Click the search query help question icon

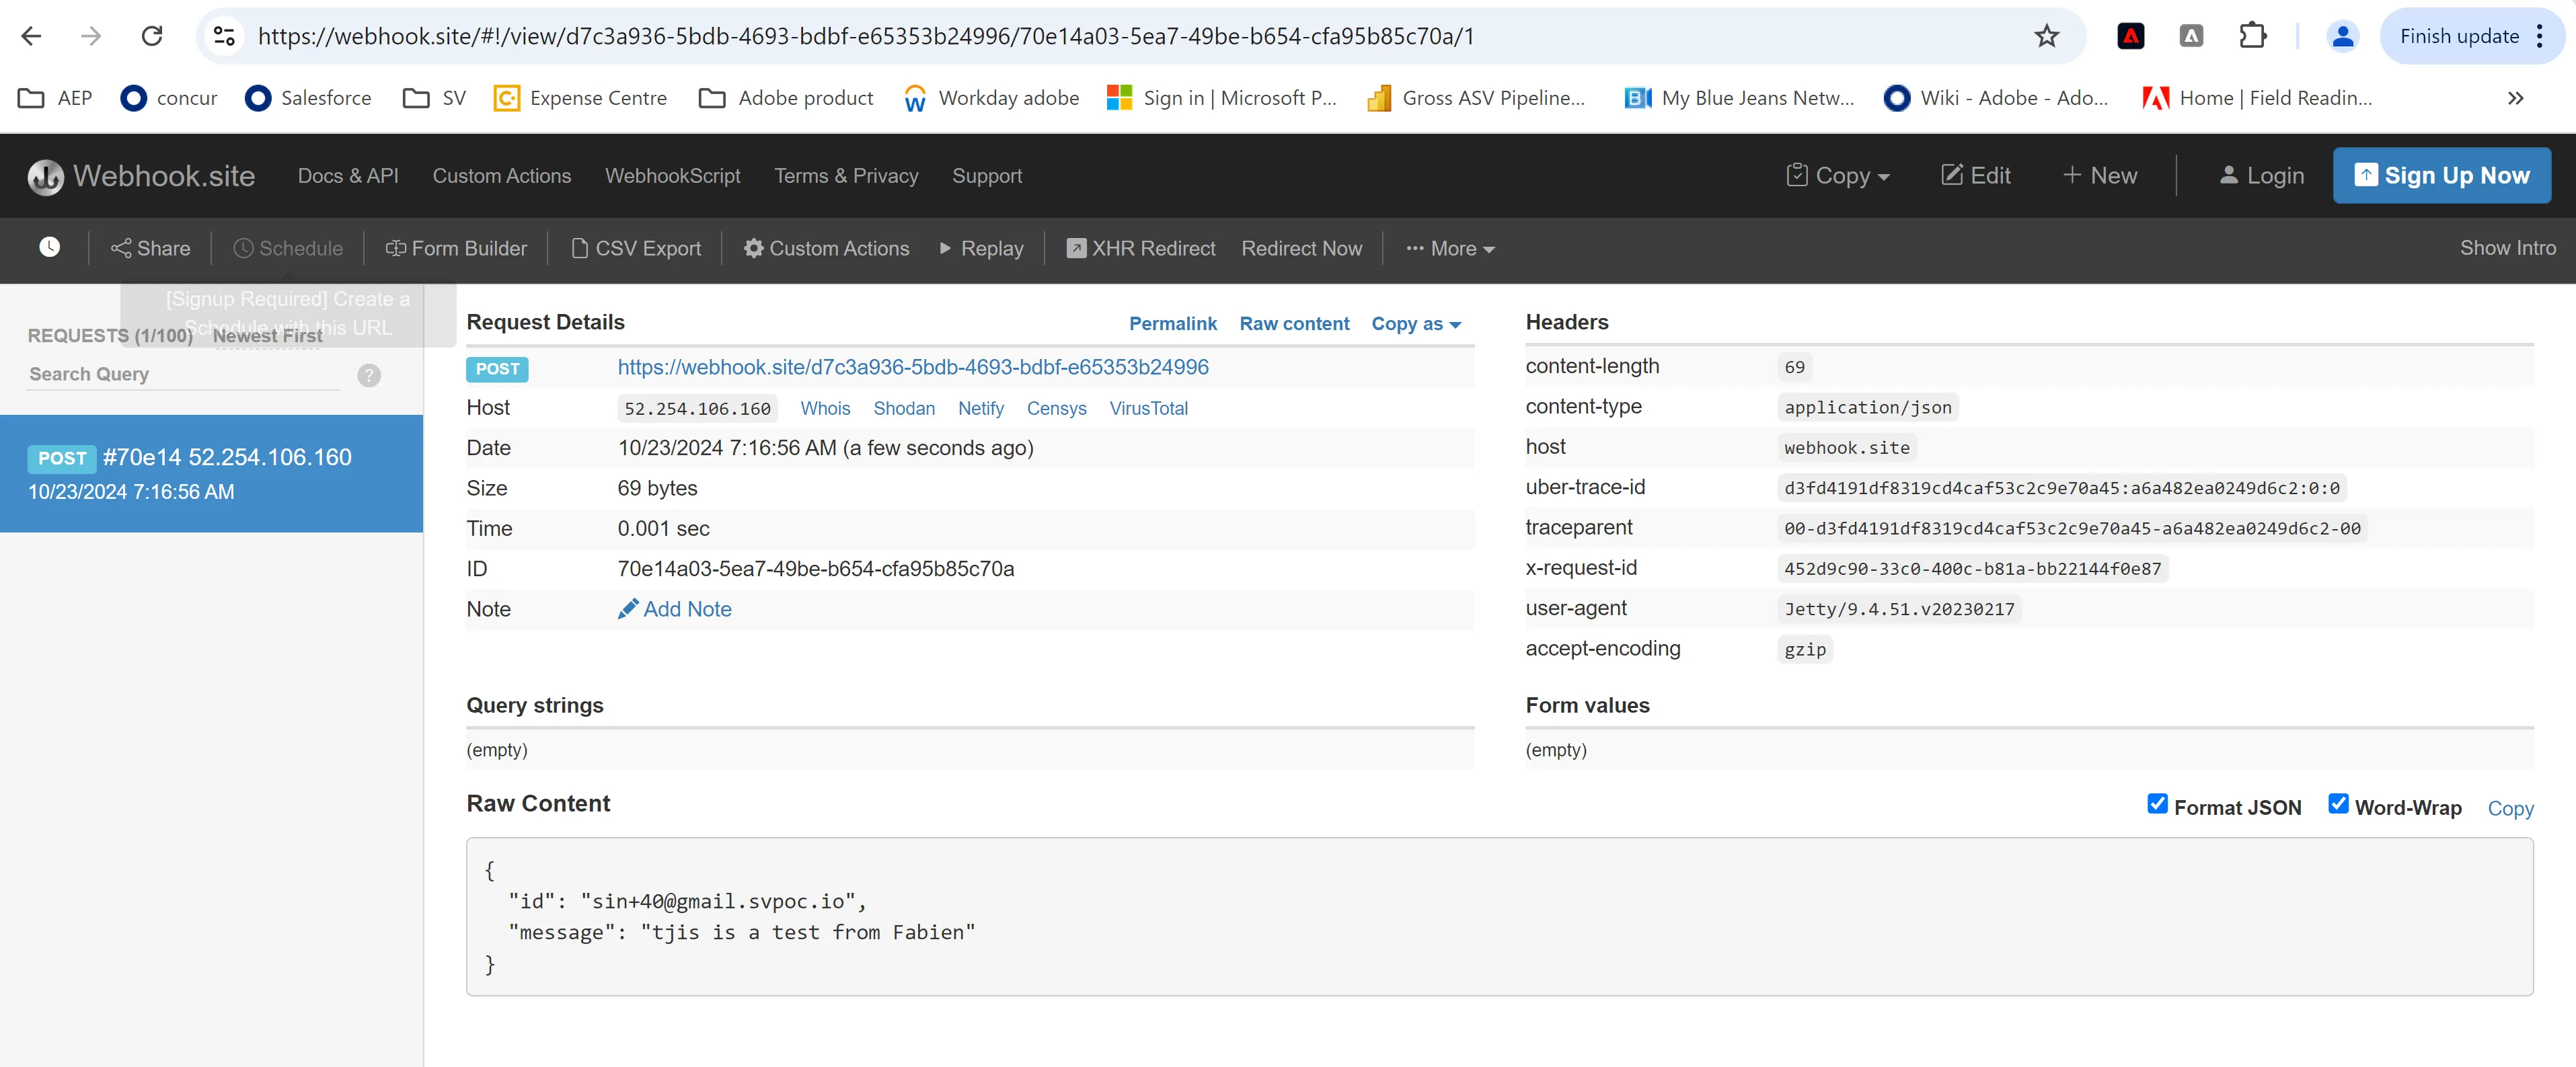[x=369, y=375]
